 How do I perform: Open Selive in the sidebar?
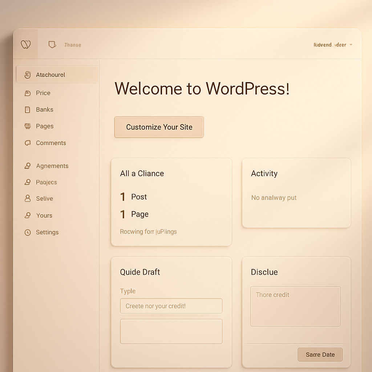[44, 199]
